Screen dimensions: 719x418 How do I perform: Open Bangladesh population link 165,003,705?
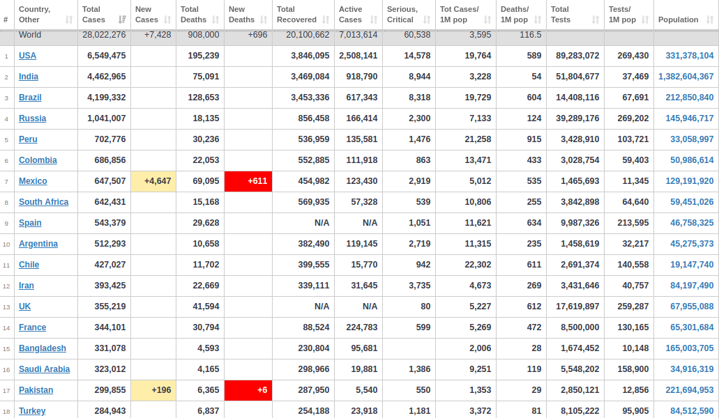[x=690, y=348]
